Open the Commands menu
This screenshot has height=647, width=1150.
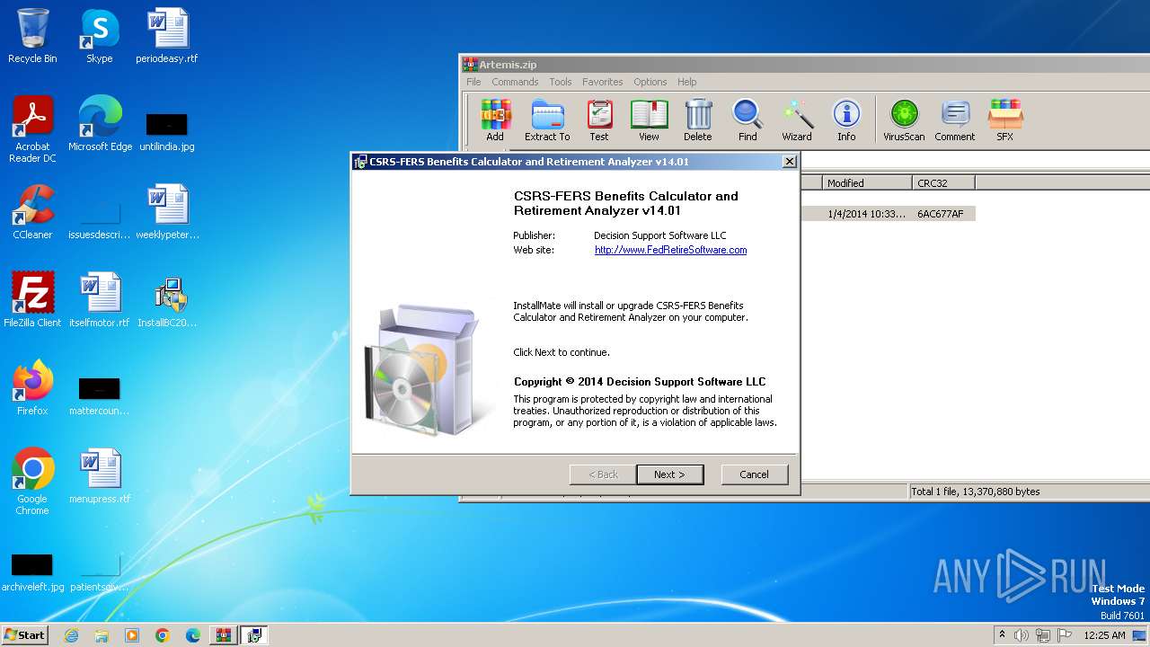[515, 82]
